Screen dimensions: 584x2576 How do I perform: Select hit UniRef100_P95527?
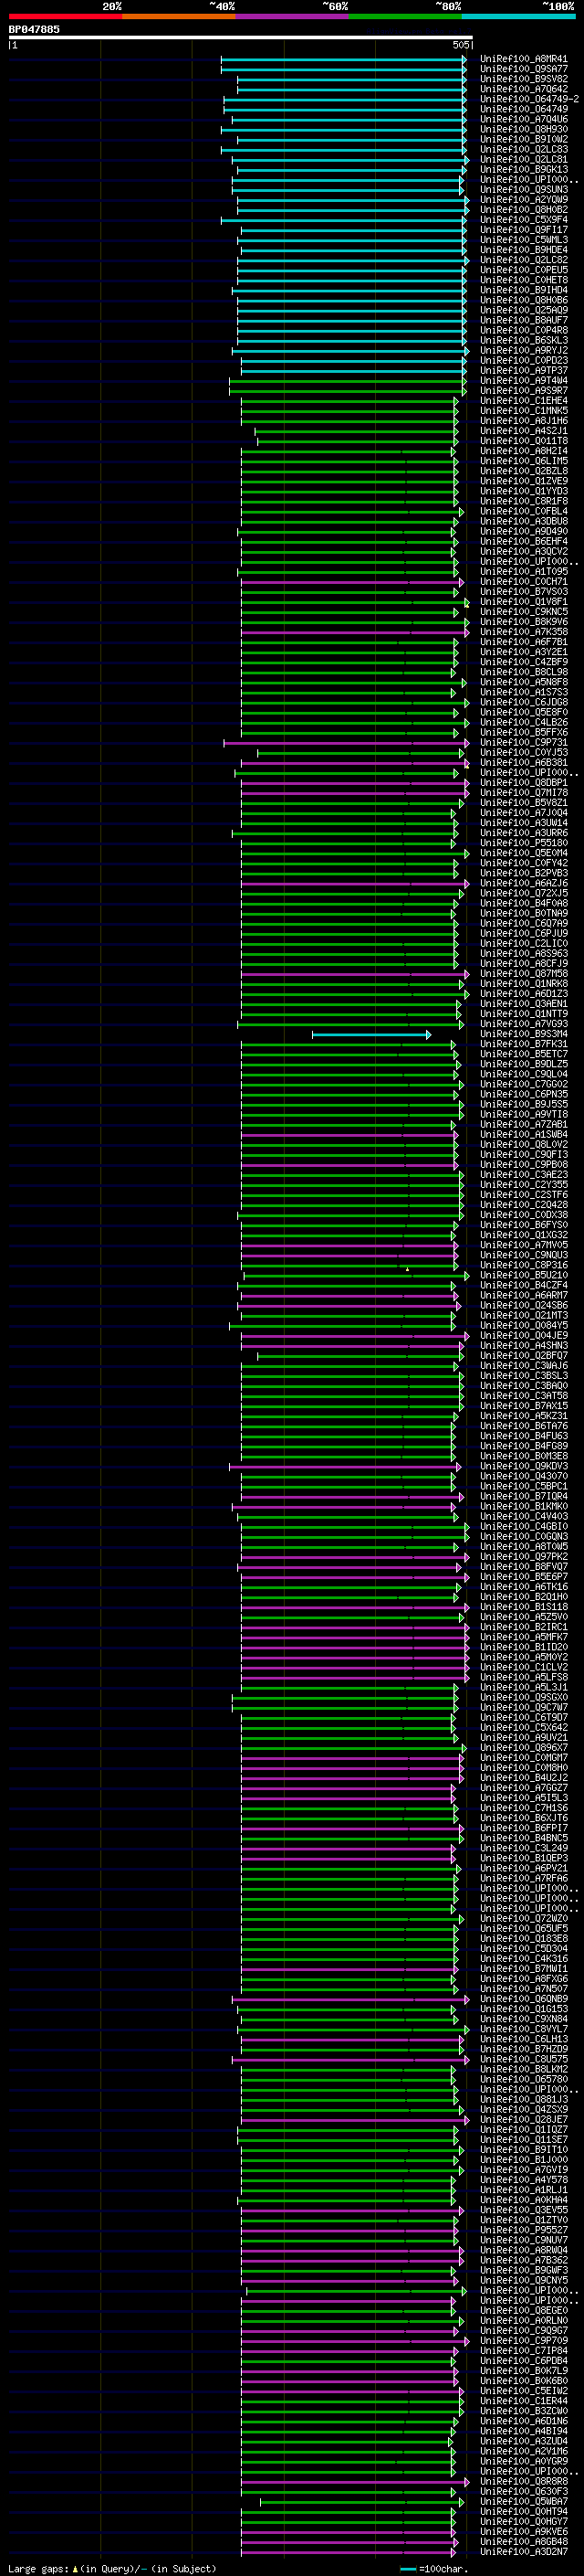pyautogui.click(x=523, y=2229)
